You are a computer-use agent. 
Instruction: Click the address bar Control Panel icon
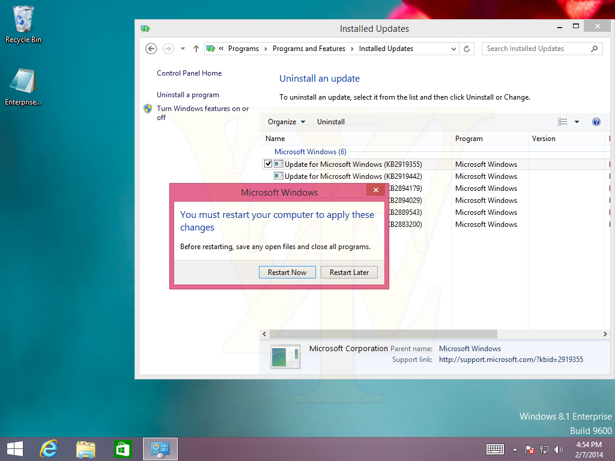click(x=211, y=49)
